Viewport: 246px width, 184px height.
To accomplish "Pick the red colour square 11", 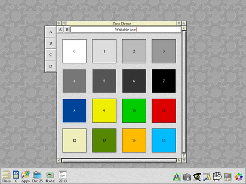I will [164, 110].
